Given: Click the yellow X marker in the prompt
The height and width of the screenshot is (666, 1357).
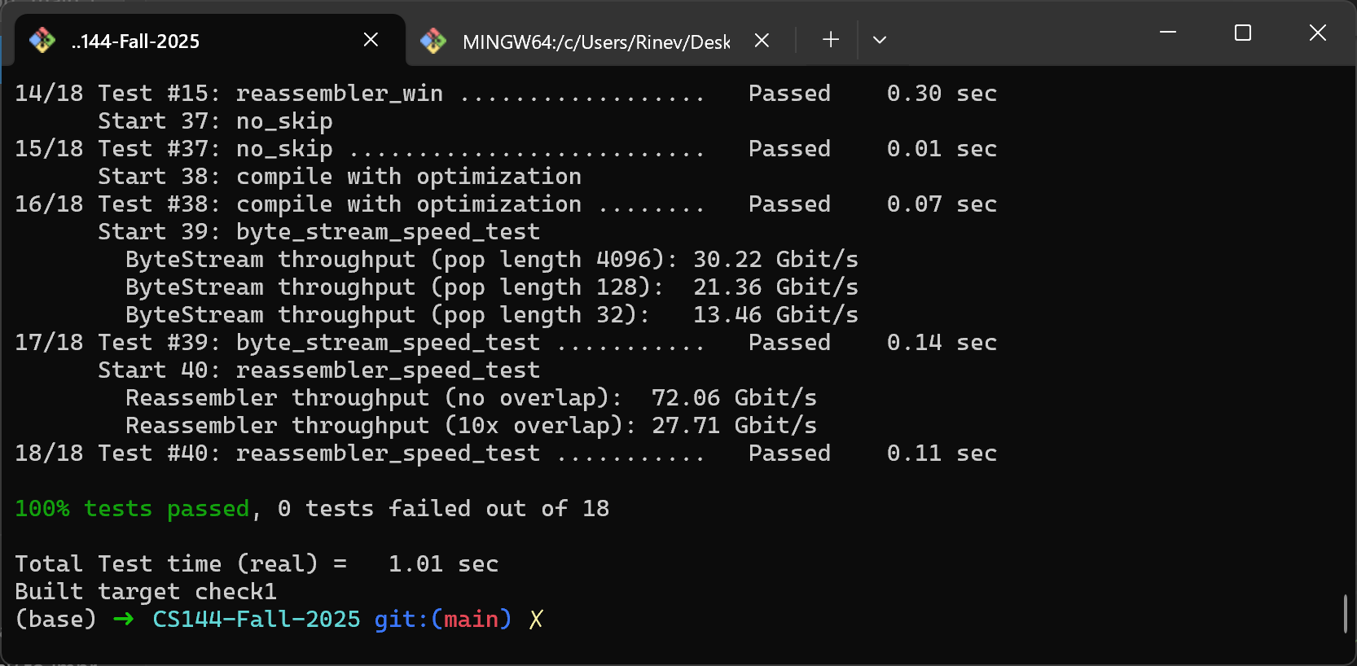Looking at the screenshot, I should point(536,620).
